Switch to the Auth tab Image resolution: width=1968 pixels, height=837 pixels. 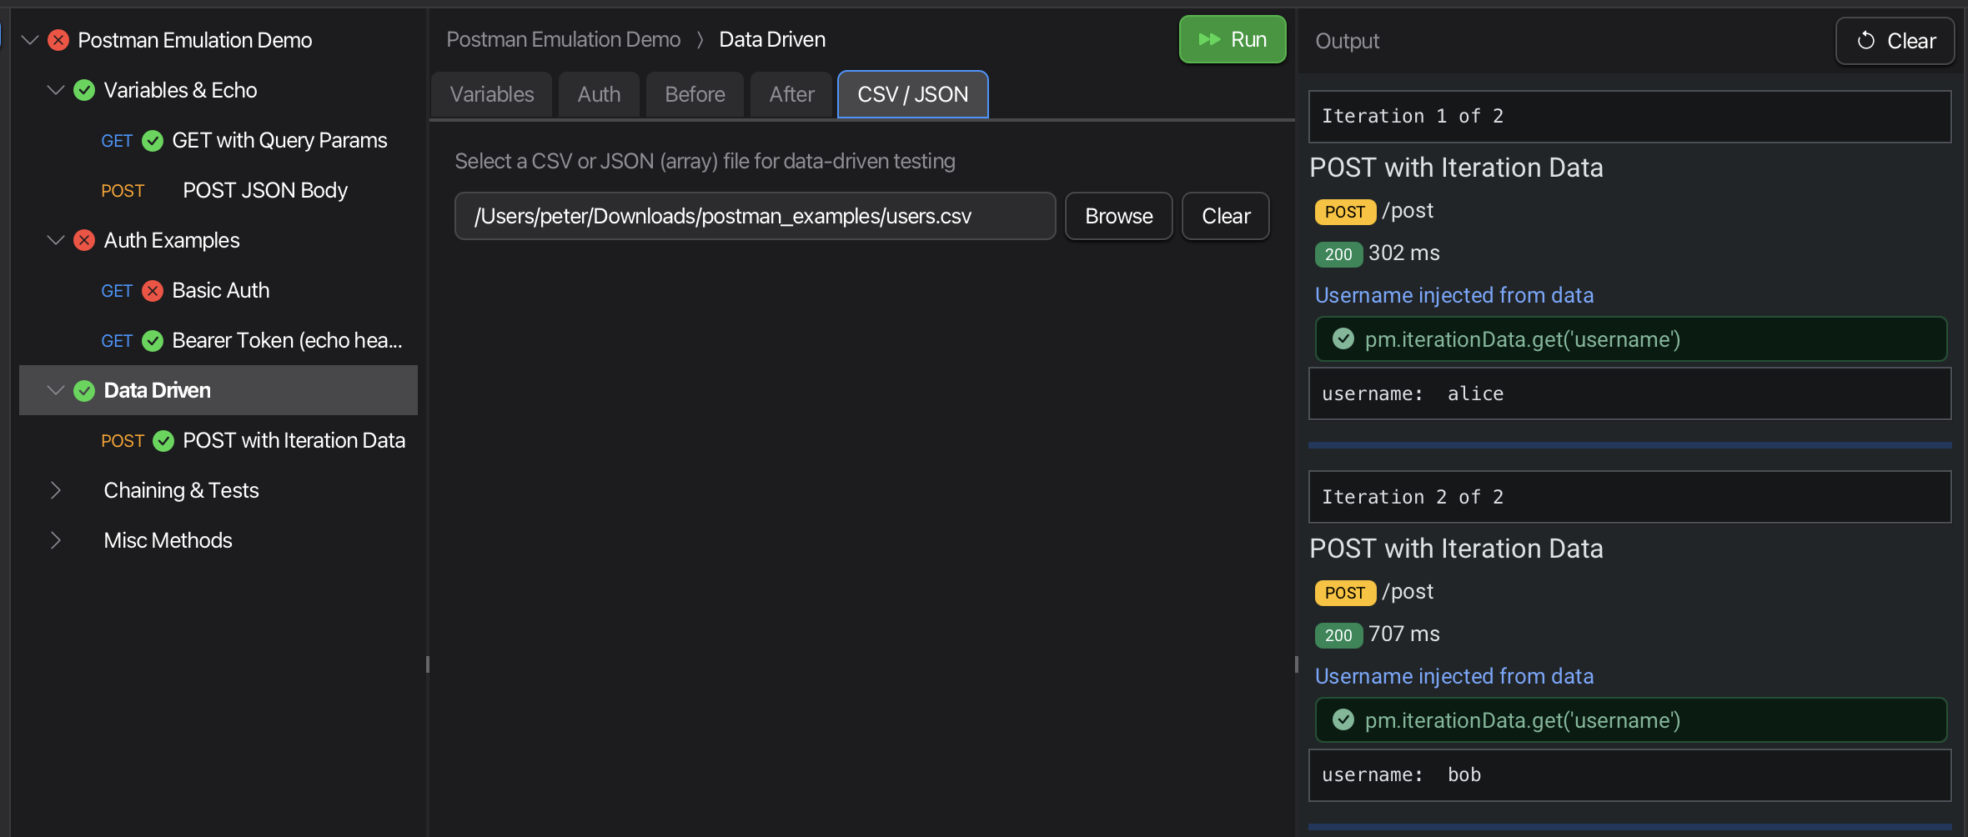coord(598,94)
